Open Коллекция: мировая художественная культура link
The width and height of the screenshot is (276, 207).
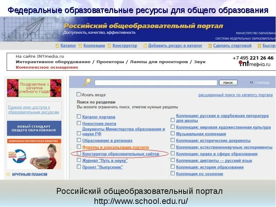[x=223, y=127]
